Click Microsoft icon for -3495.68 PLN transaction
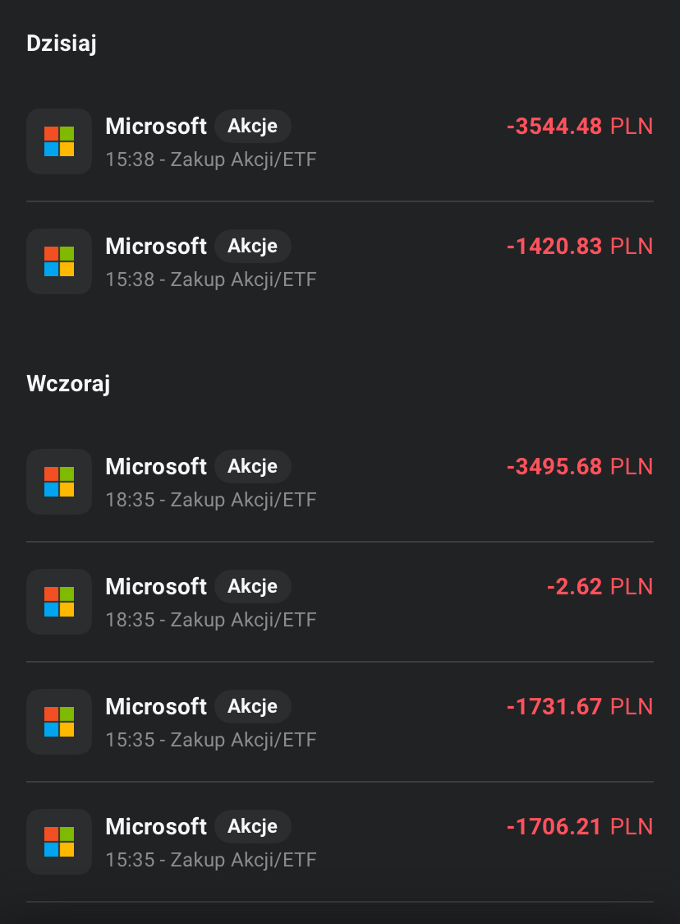680x924 pixels. coord(59,482)
